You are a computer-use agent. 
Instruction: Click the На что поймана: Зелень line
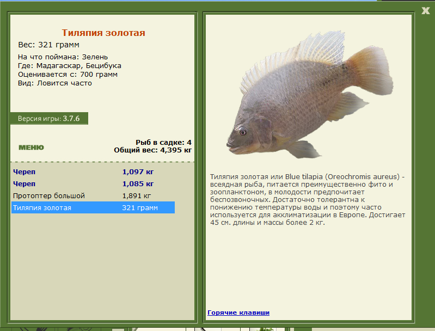click(63, 57)
